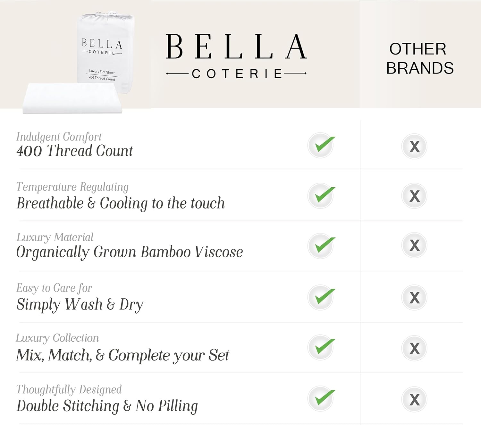Click the X icon in Luxury Material row
Viewport: 481px width, 425px height.
click(x=414, y=245)
